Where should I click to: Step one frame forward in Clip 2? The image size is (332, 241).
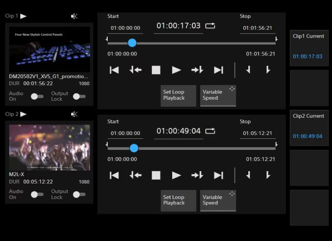pyautogui.click(x=197, y=175)
